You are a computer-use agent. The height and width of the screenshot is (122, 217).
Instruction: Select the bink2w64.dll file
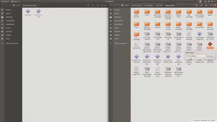click(x=168, y=36)
